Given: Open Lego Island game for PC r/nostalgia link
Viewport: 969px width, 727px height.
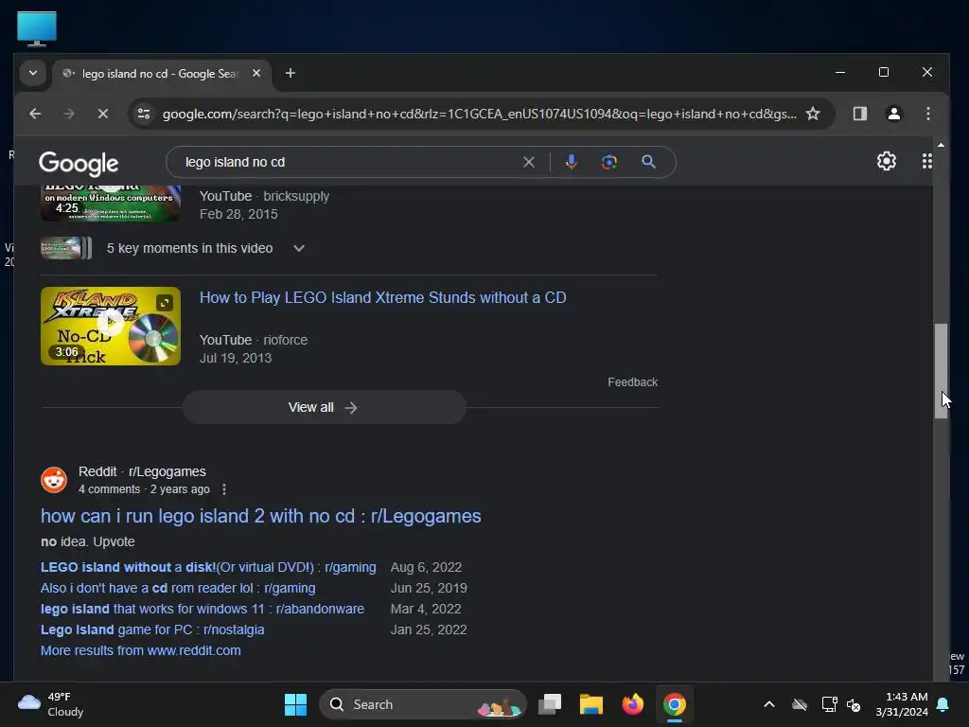Looking at the screenshot, I should coord(152,629).
